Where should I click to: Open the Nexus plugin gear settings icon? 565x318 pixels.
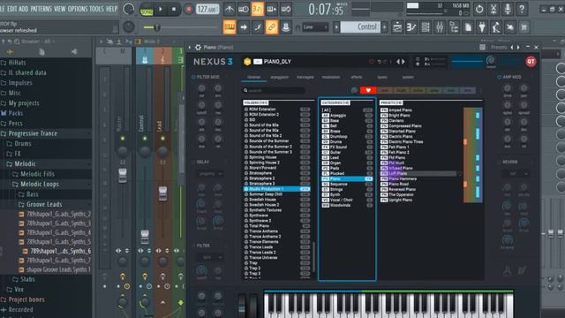tap(198, 47)
